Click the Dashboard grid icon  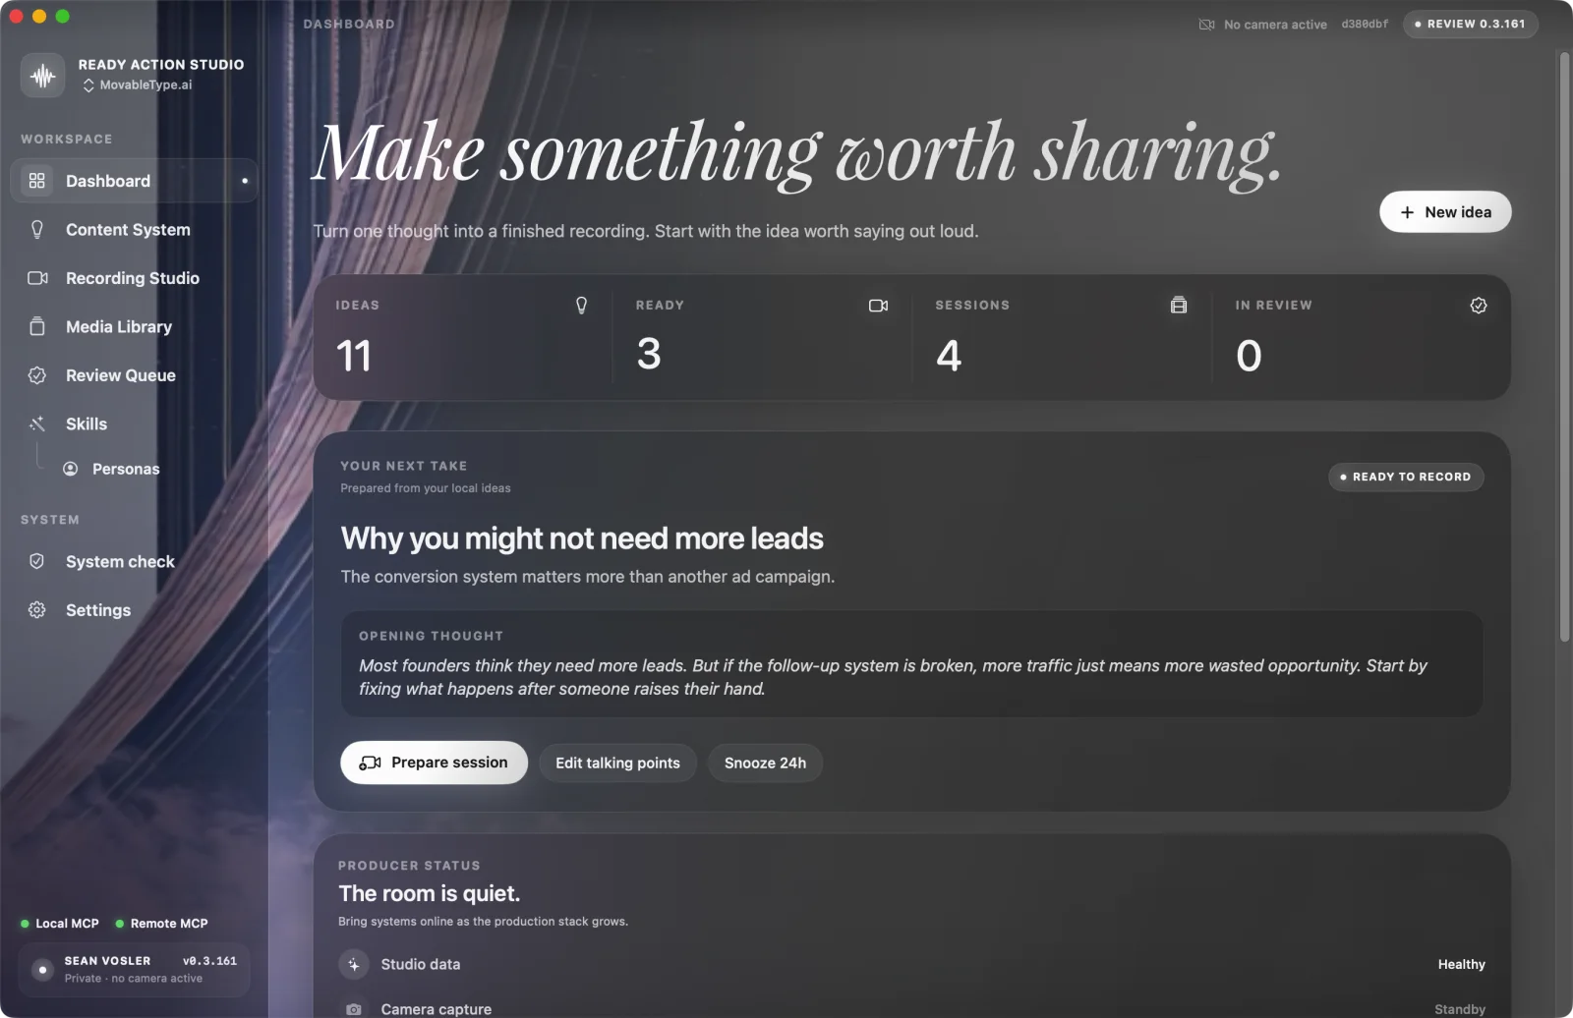click(37, 181)
